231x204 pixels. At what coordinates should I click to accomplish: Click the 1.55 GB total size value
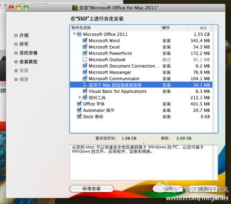tap(202, 35)
